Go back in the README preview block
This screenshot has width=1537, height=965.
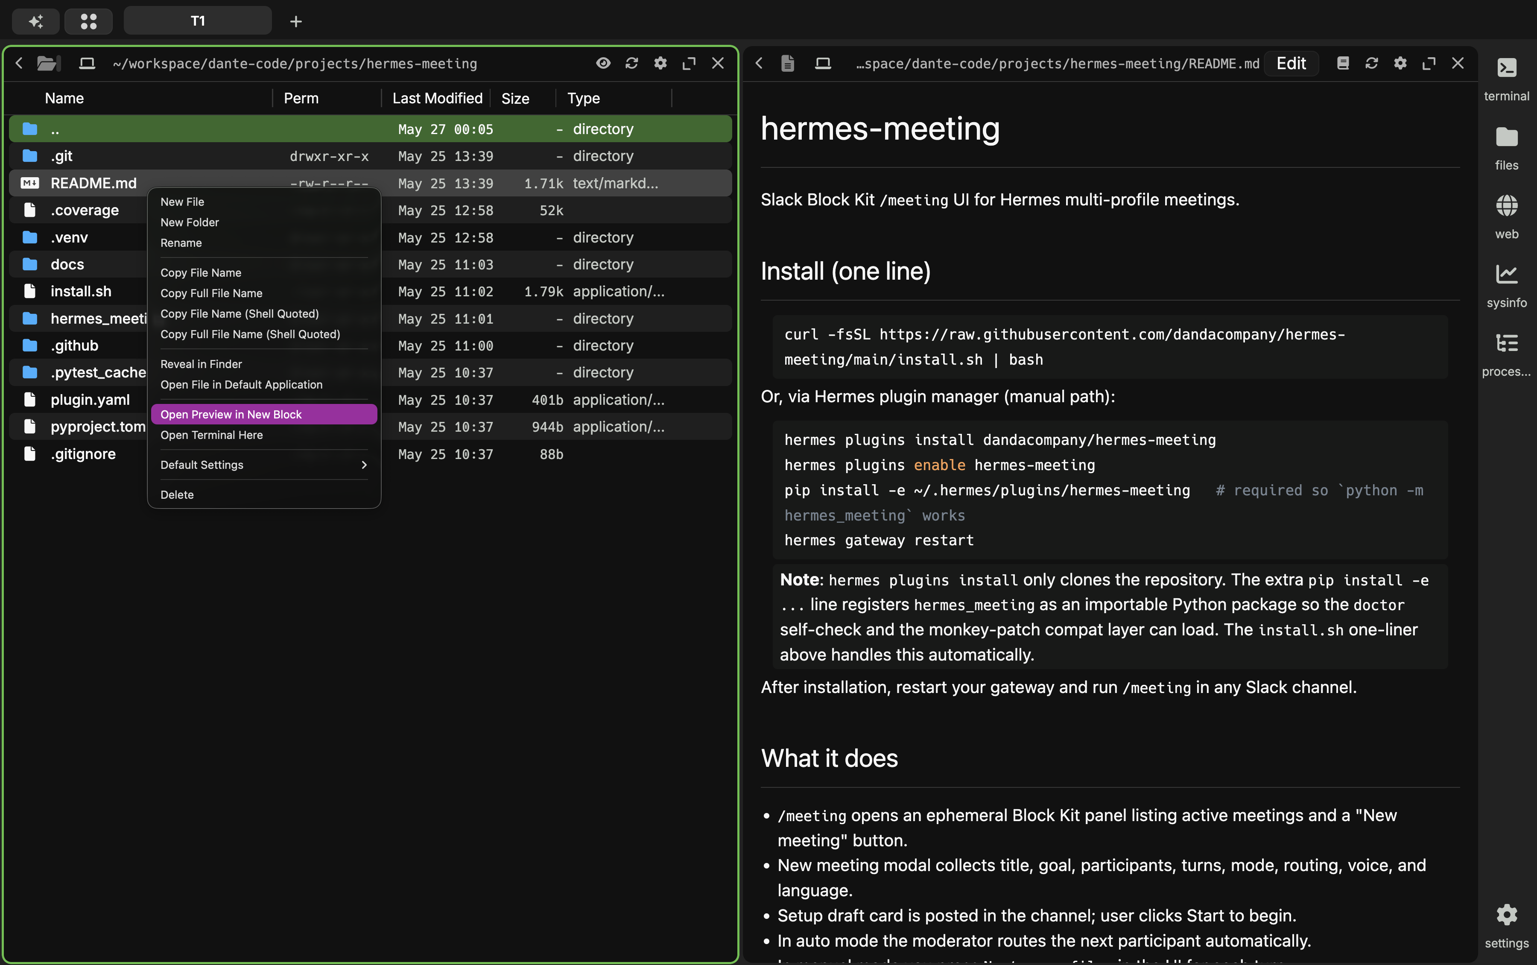click(x=759, y=63)
